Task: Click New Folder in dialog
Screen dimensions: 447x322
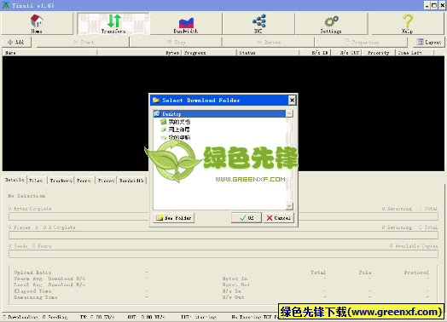Action: point(174,218)
